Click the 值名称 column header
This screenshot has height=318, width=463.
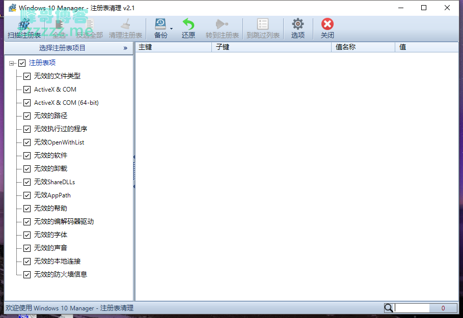tap(363, 47)
